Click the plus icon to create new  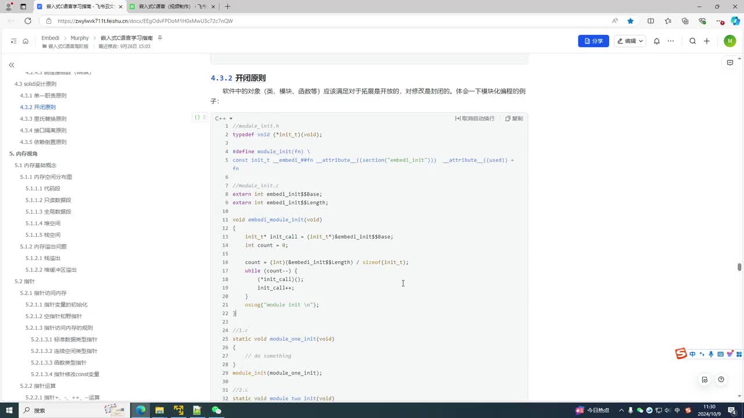[x=707, y=41]
